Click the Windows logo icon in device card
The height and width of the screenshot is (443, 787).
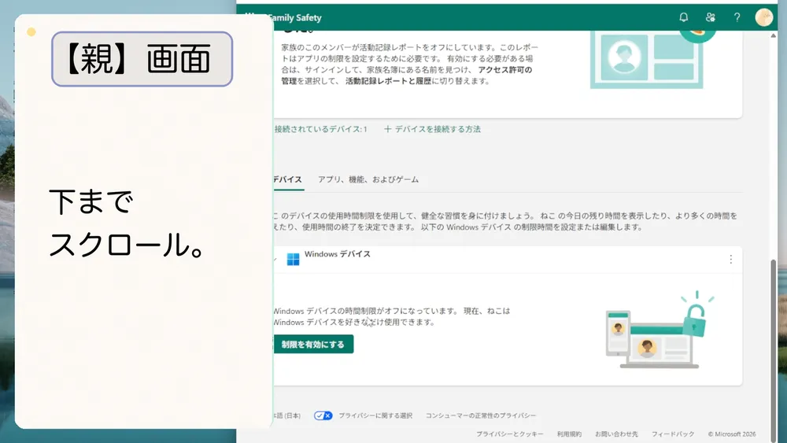[x=293, y=260]
